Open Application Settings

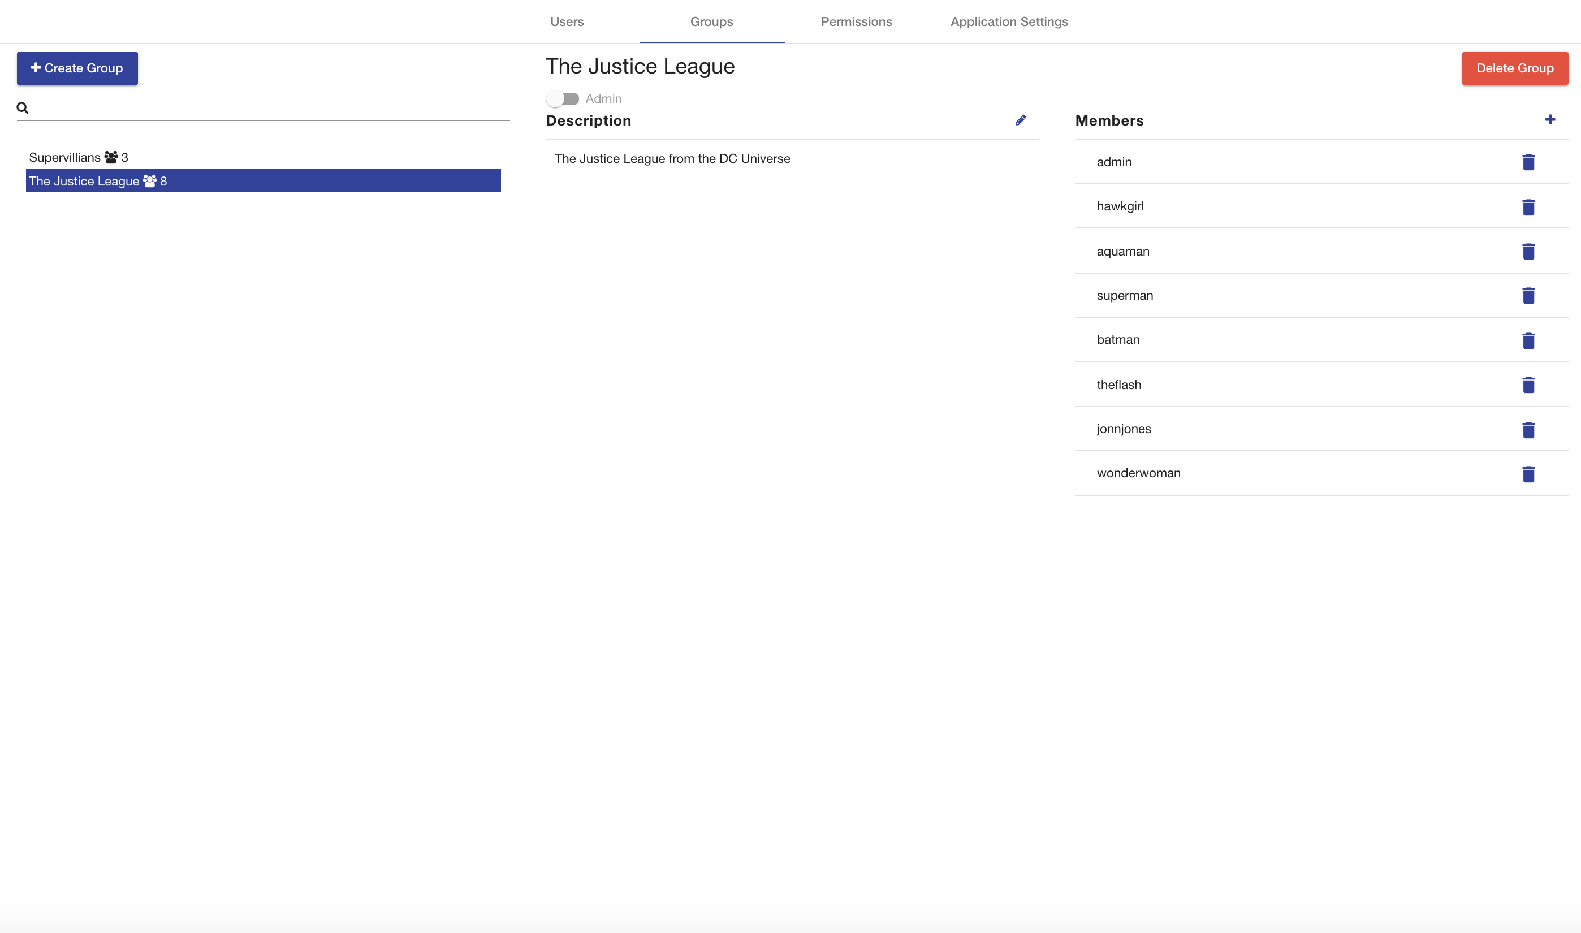click(1009, 21)
